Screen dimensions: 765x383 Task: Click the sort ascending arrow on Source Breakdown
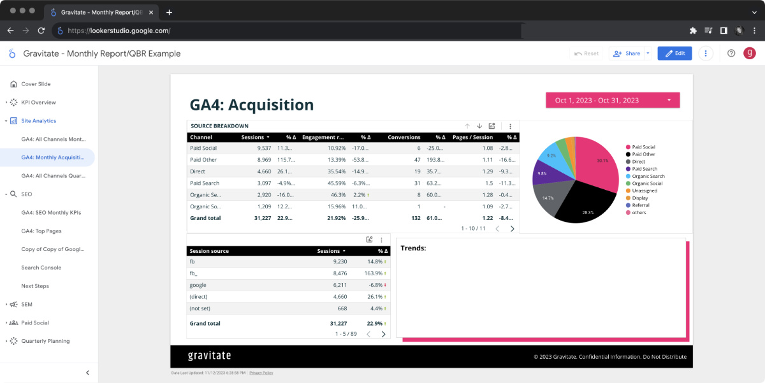click(x=466, y=126)
